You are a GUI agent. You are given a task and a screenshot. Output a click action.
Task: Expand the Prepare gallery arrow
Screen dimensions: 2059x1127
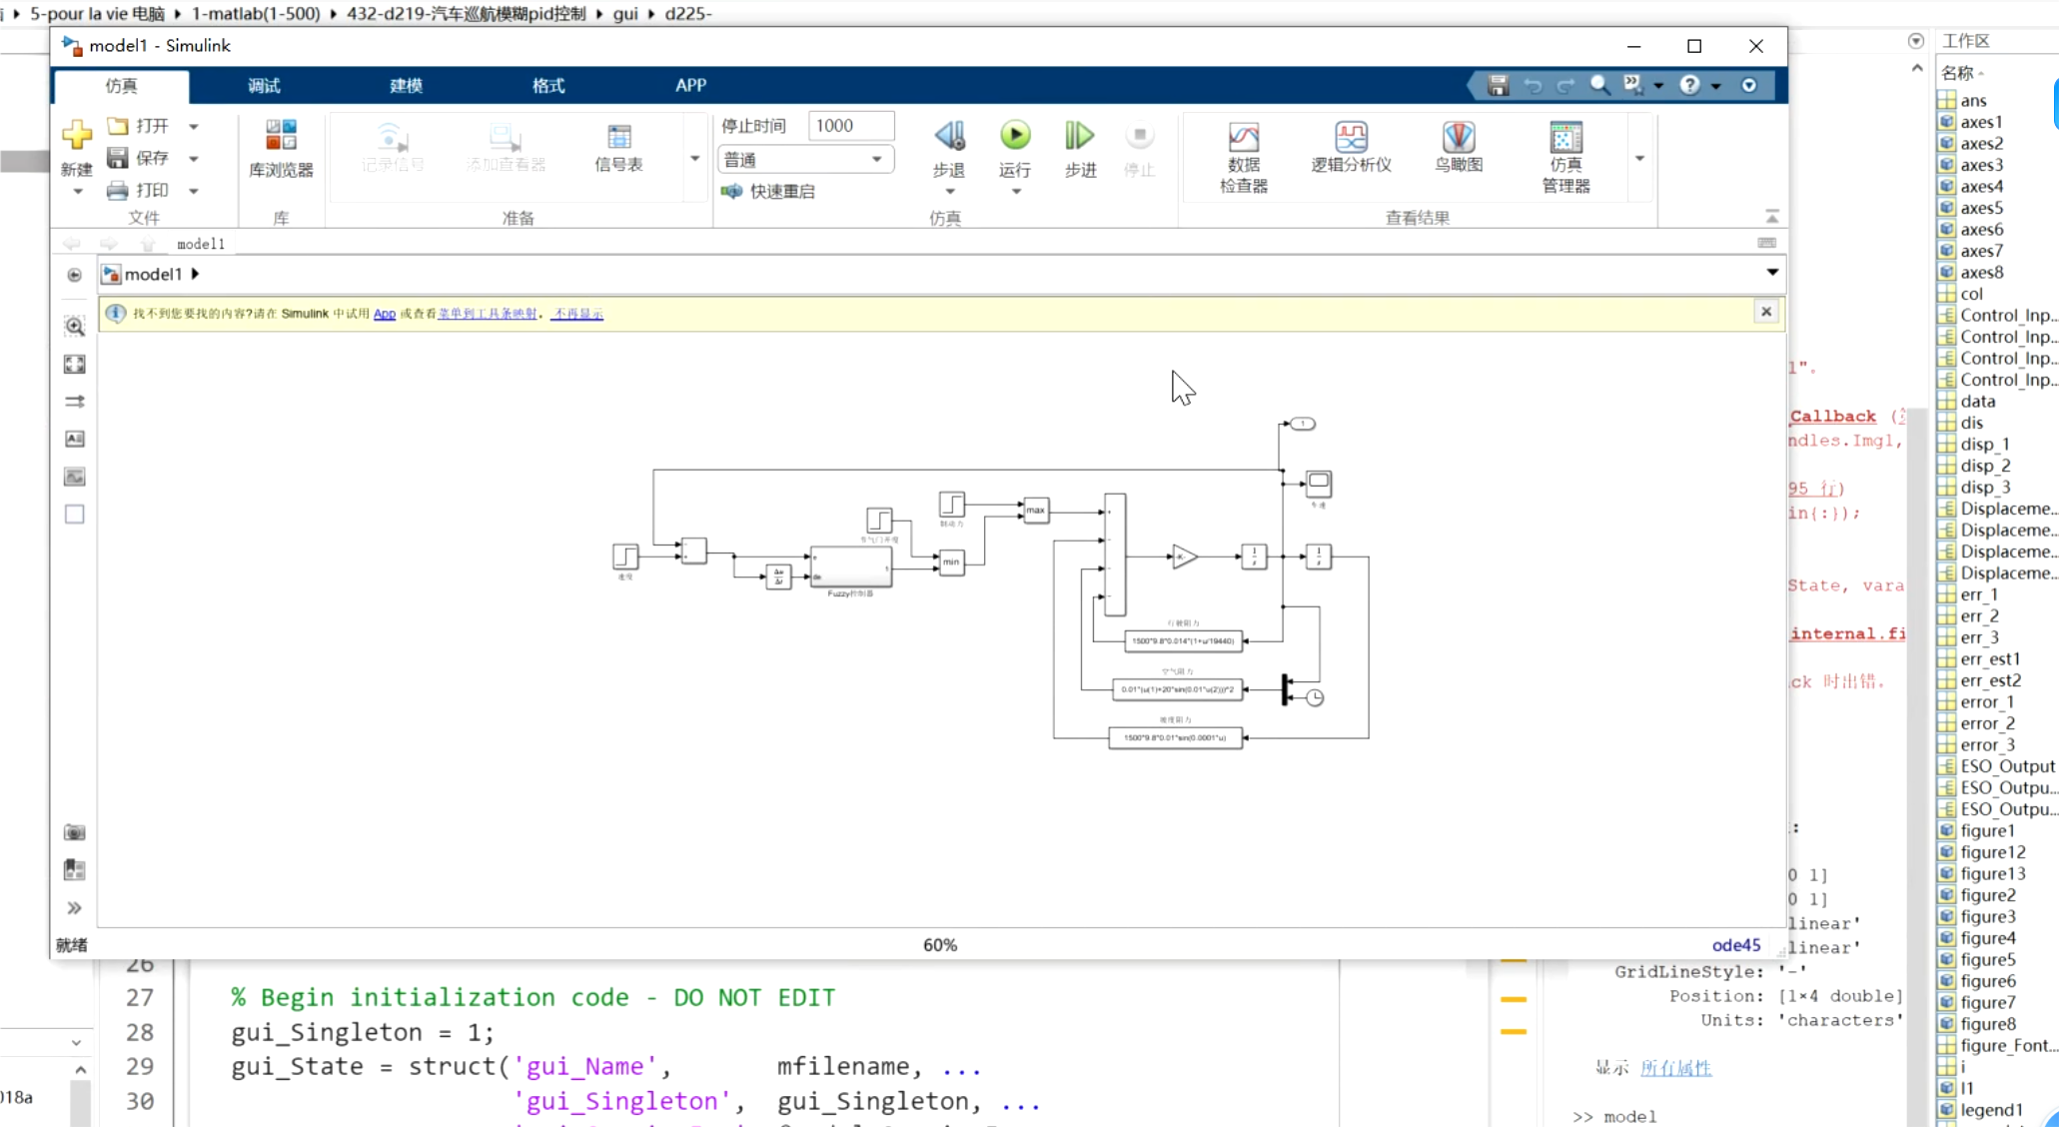point(694,159)
